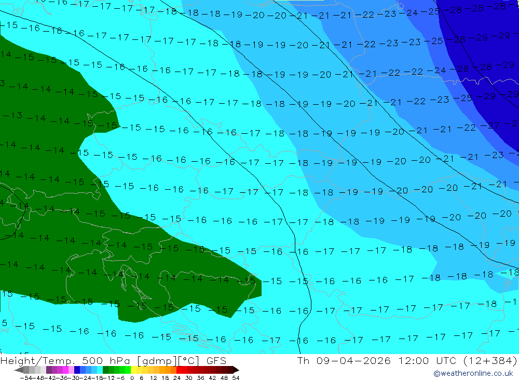Click the '0' label on the legend scale
This screenshot has width=519, height=380.
coord(132,378)
